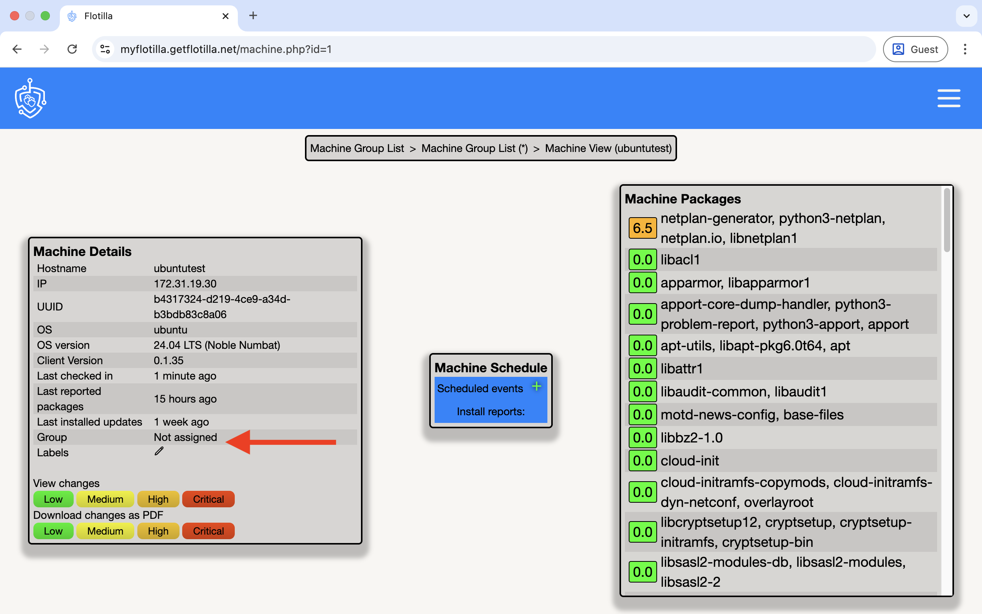View Low severity changes
Image resolution: width=982 pixels, height=614 pixels.
pyautogui.click(x=53, y=499)
